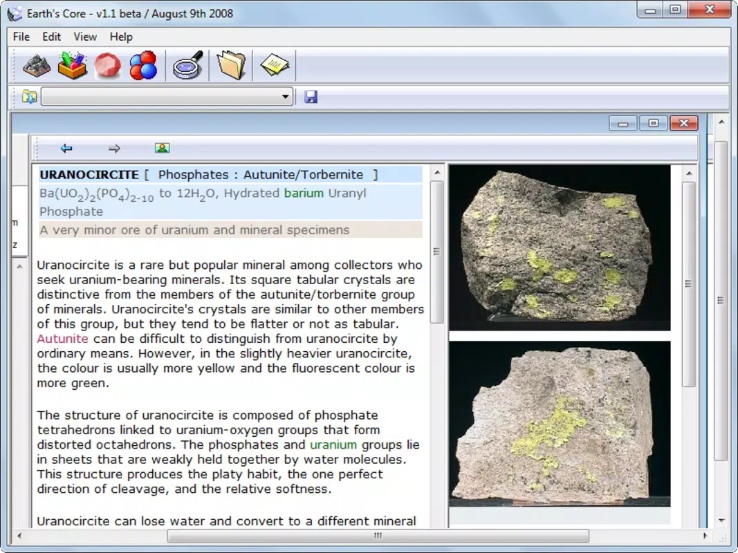Click the red-blue molecule elements icon
The height and width of the screenshot is (553, 738).
pyautogui.click(x=143, y=66)
